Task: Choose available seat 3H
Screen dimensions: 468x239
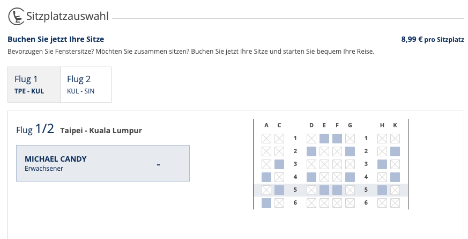Action: click(382, 164)
